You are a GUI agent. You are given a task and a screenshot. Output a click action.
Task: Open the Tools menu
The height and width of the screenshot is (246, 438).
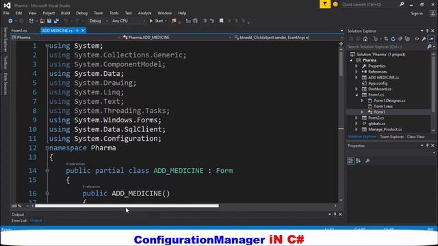tap(114, 13)
